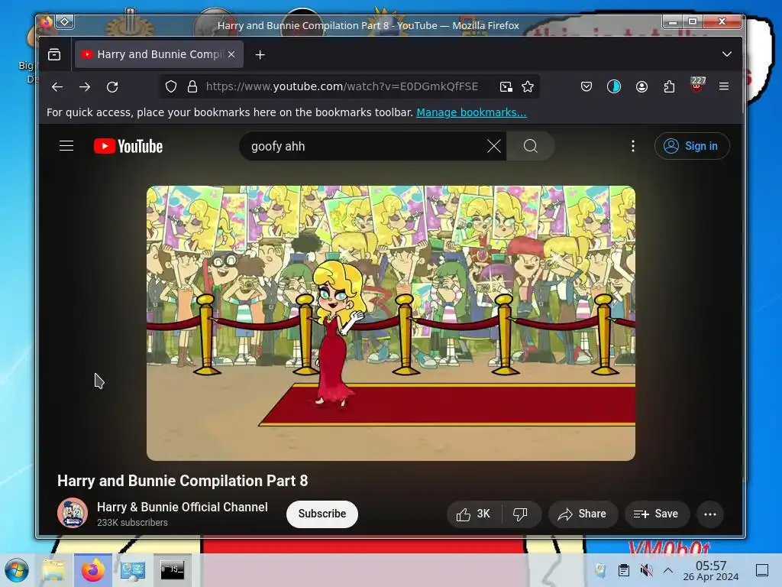Share this video
Screen dimensions: 782x587
click(583, 514)
